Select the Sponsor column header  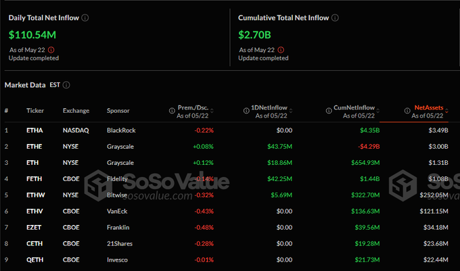click(118, 110)
